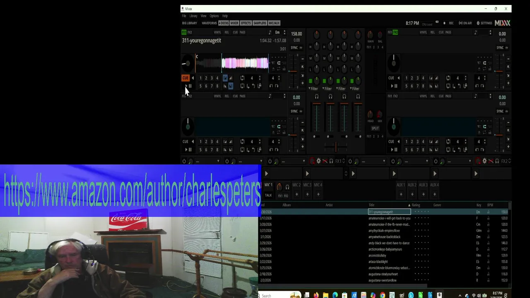This screenshot has width=530, height=298.
Task: Sort library by BPM column header
Action: coord(490,205)
